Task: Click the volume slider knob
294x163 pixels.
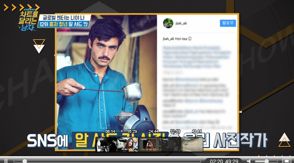Action: tap(266, 161)
